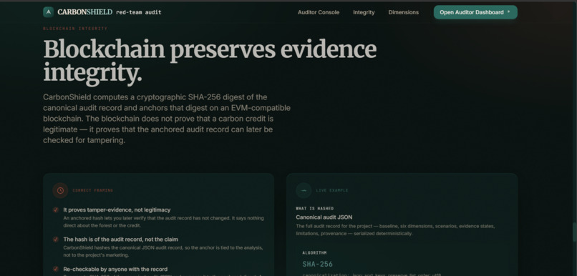Screen dimensions: 577x276
Task: Click the 'Blockchain Integrity' section label
Action: pos(75,29)
